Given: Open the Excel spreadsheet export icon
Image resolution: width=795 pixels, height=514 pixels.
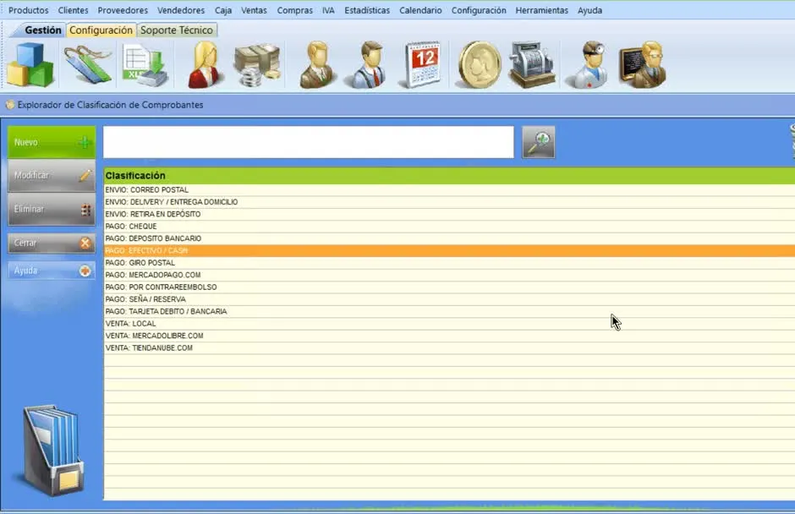Looking at the screenshot, I should click(145, 65).
